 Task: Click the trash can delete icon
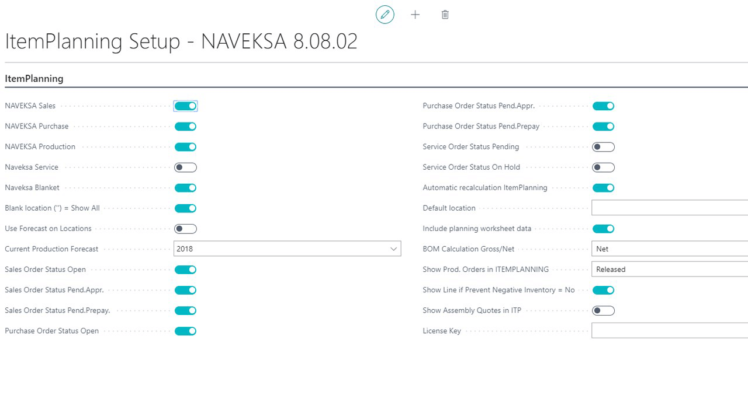click(x=445, y=15)
